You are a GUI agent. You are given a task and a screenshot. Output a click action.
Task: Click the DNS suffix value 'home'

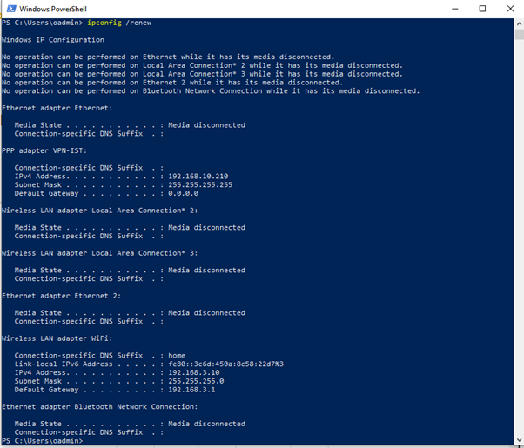click(x=177, y=356)
